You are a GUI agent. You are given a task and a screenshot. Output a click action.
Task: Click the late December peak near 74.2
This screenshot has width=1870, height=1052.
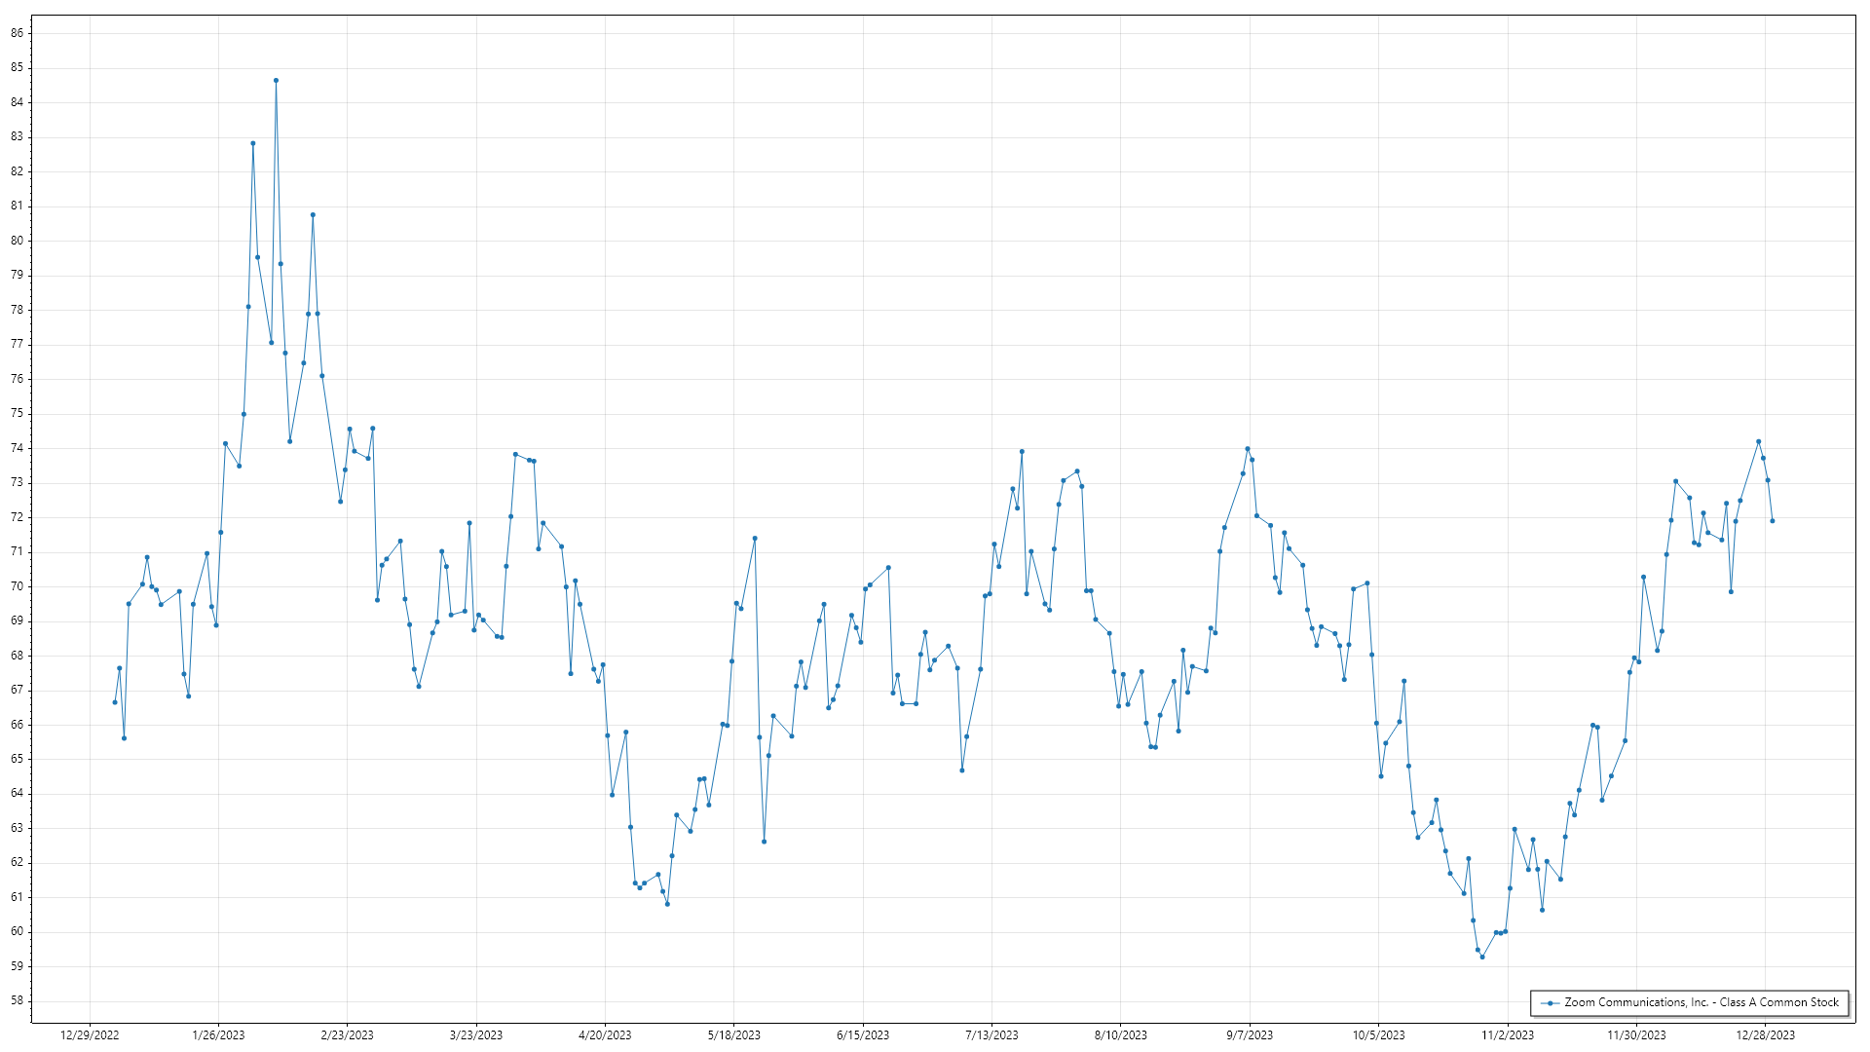(1758, 441)
